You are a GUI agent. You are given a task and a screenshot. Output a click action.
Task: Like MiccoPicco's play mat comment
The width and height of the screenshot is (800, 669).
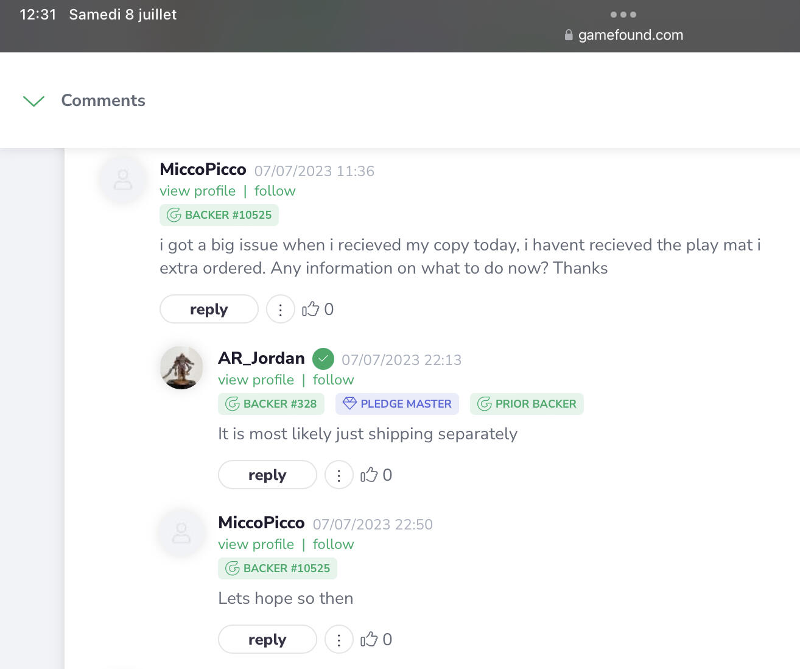[x=311, y=309]
